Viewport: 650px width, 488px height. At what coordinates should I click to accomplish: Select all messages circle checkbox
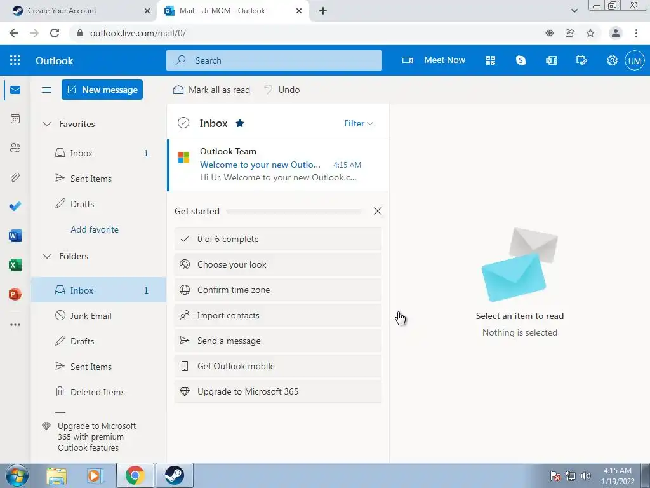(183, 123)
